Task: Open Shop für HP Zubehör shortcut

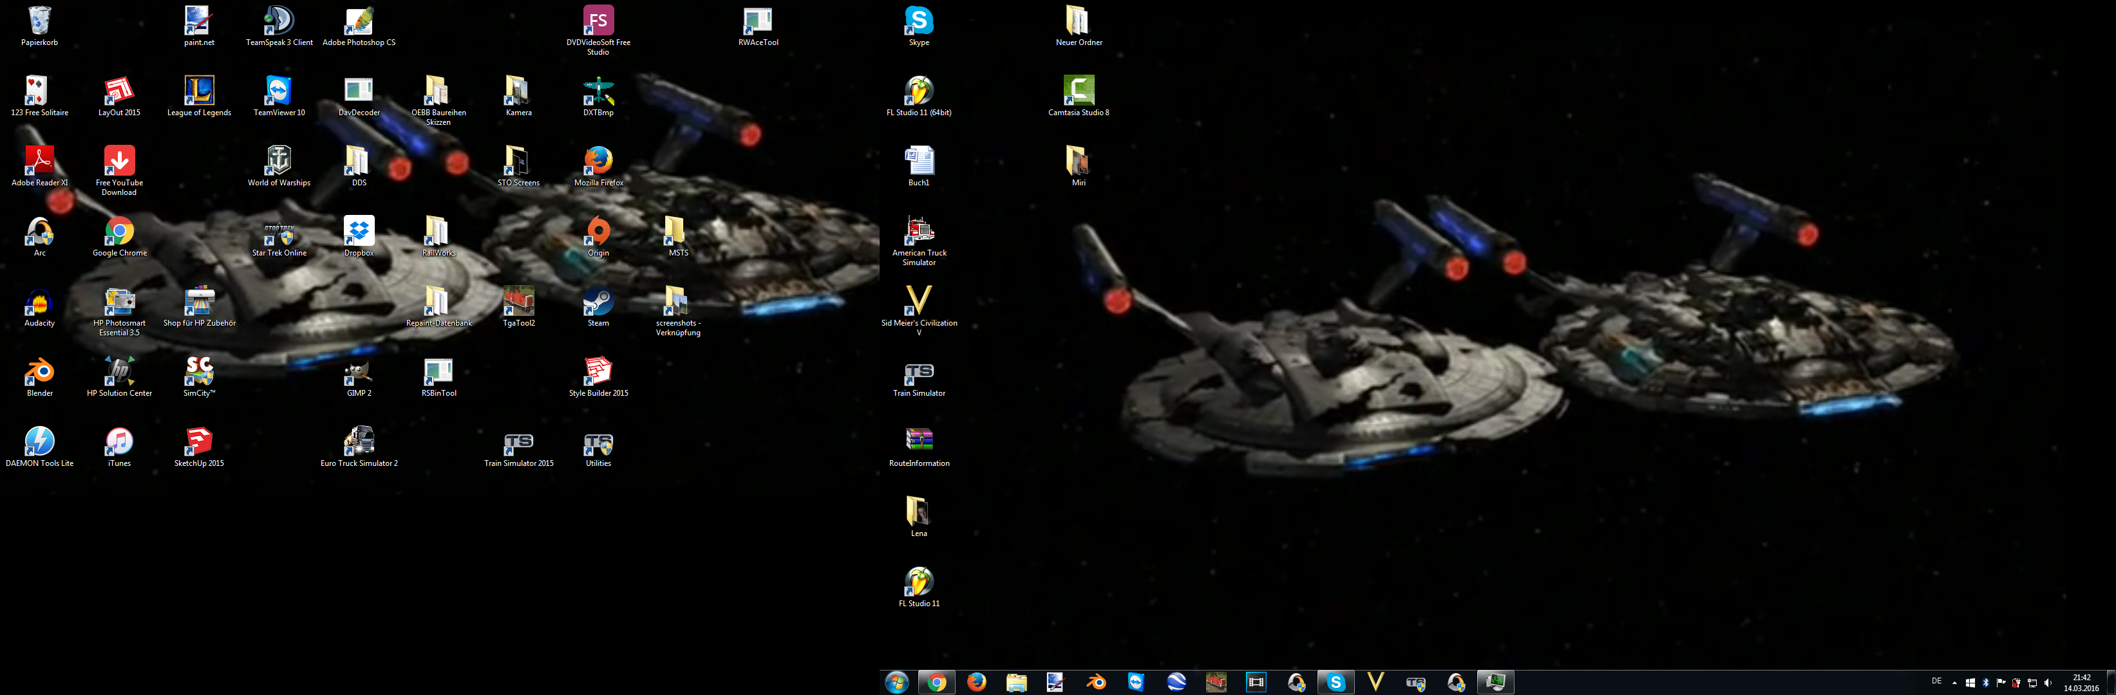Action: pyautogui.click(x=199, y=307)
